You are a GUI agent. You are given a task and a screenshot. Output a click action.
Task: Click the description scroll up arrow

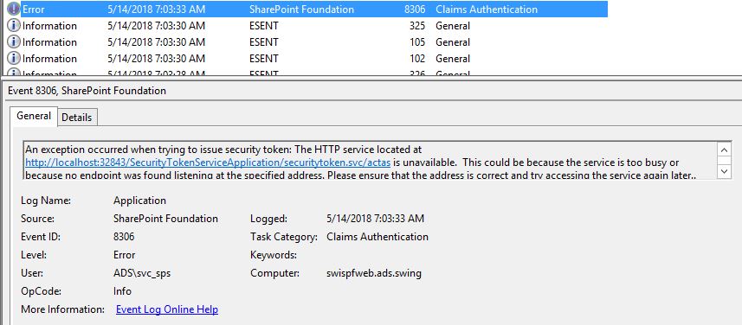click(x=724, y=150)
